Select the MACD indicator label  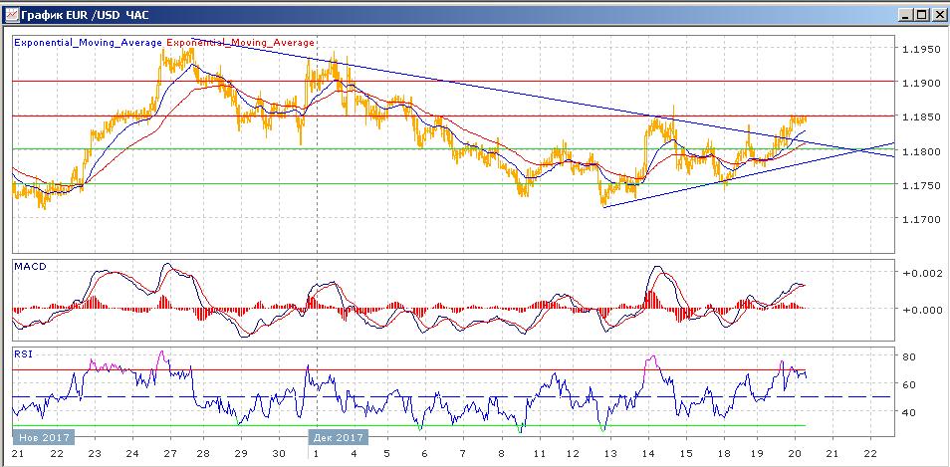point(29,266)
